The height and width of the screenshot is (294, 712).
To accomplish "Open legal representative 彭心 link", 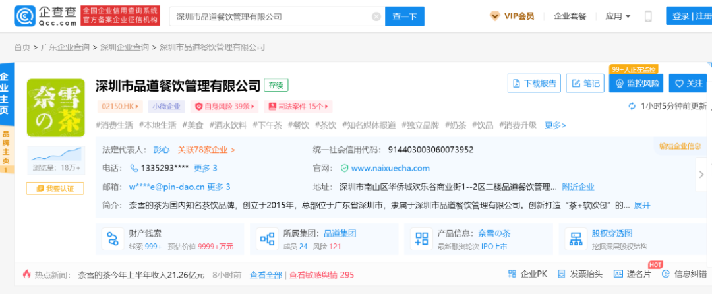I will [x=161, y=150].
